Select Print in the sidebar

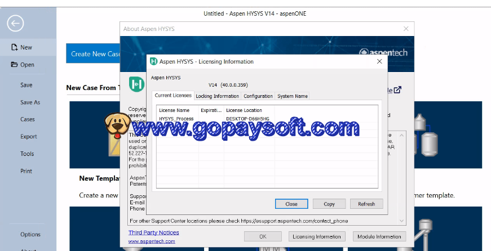tap(26, 171)
